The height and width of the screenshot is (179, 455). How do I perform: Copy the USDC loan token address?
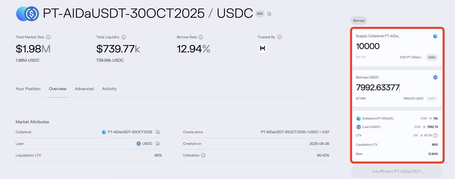click(x=157, y=144)
